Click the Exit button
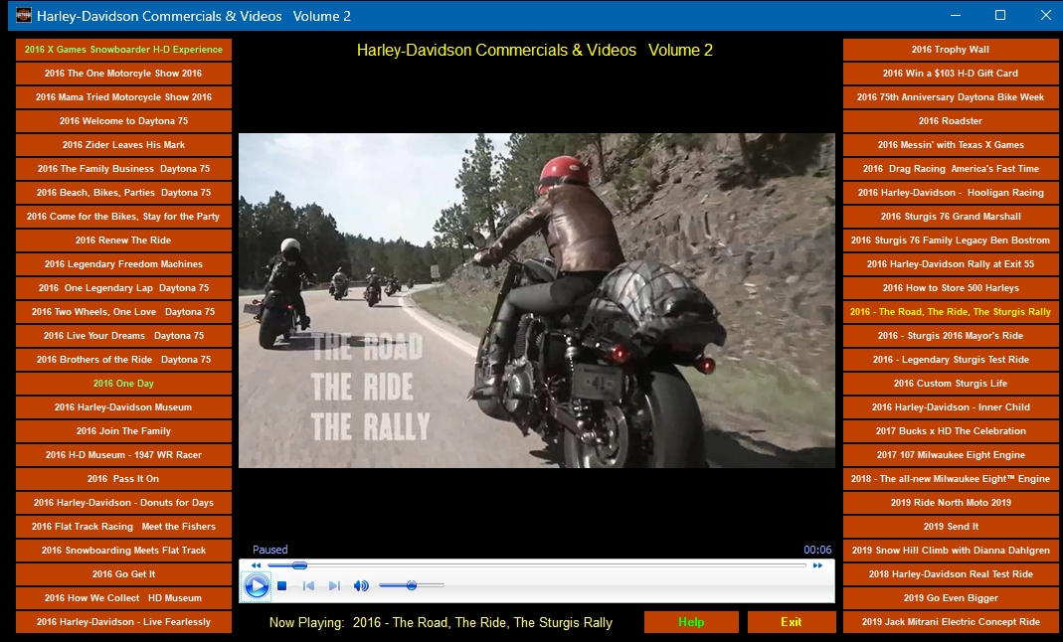This screenshot has height=642, width=1063. point(792,622)
